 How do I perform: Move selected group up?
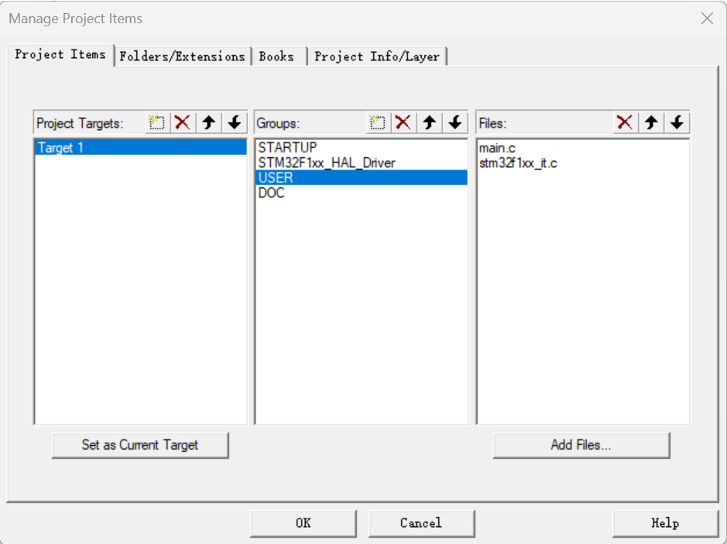click(430, 123)
